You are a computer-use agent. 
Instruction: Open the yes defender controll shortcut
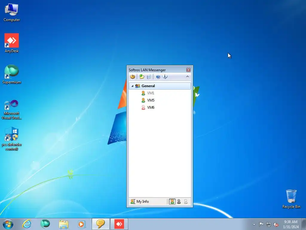point(12,139)
